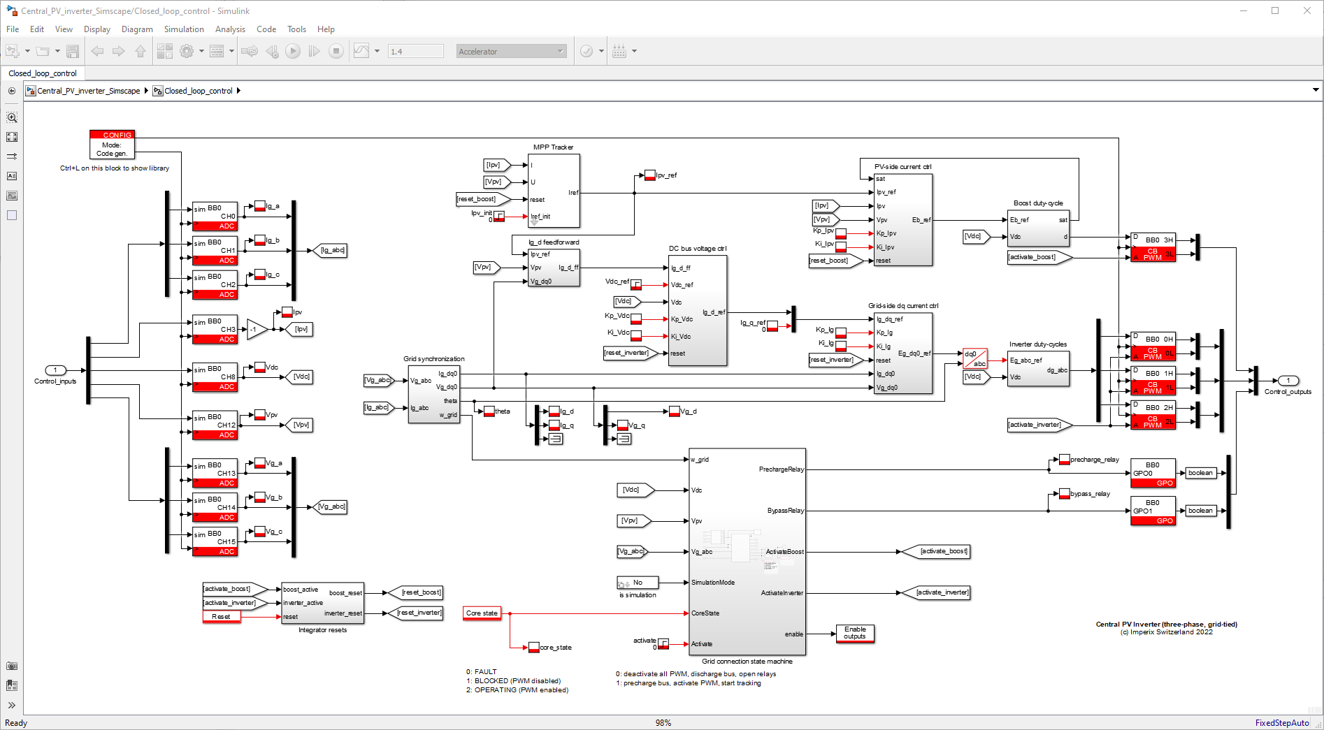
Task: Expand the Data Inspector dropdown arrow
Action: coord(377,51)
